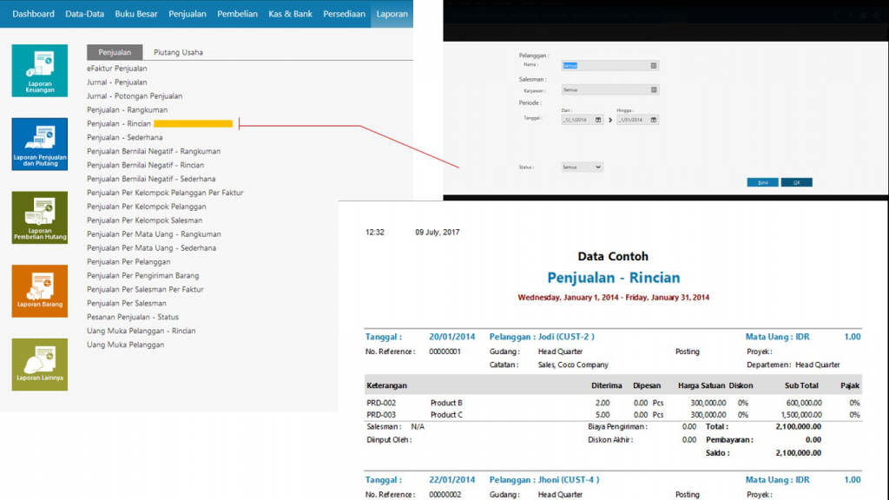Open Penjualan Per Salesman report
This screenshot has width=889, height=500.
click(x=127, y=303)
